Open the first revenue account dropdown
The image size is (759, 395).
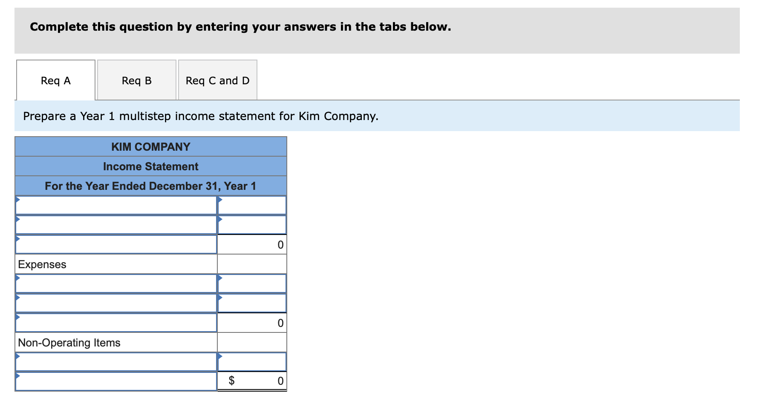coord(116,205)
